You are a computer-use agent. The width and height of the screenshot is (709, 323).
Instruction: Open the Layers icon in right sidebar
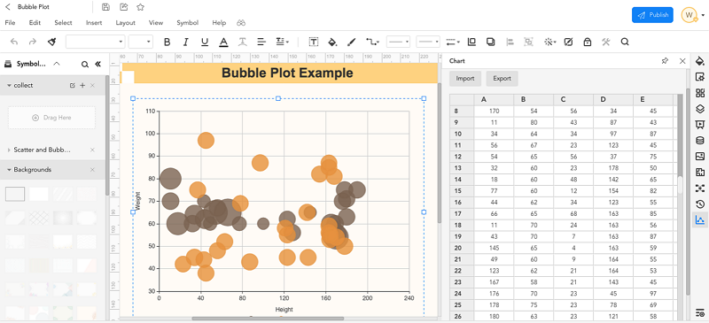click(x=700, y=109)
